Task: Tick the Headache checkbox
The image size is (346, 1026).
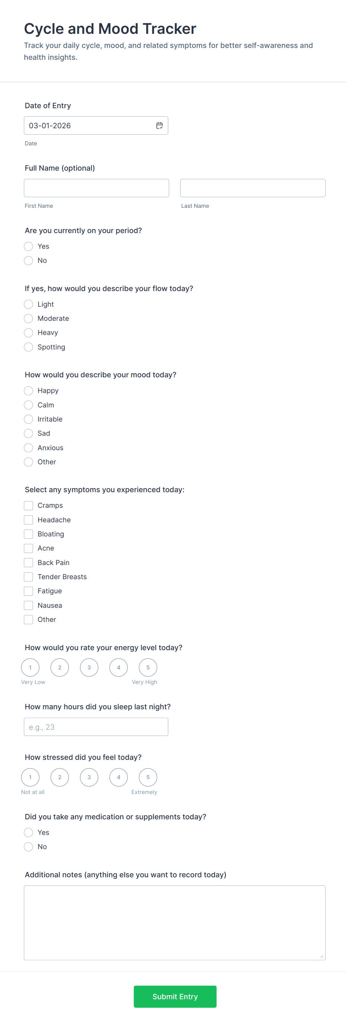Action: coord(28,520)
